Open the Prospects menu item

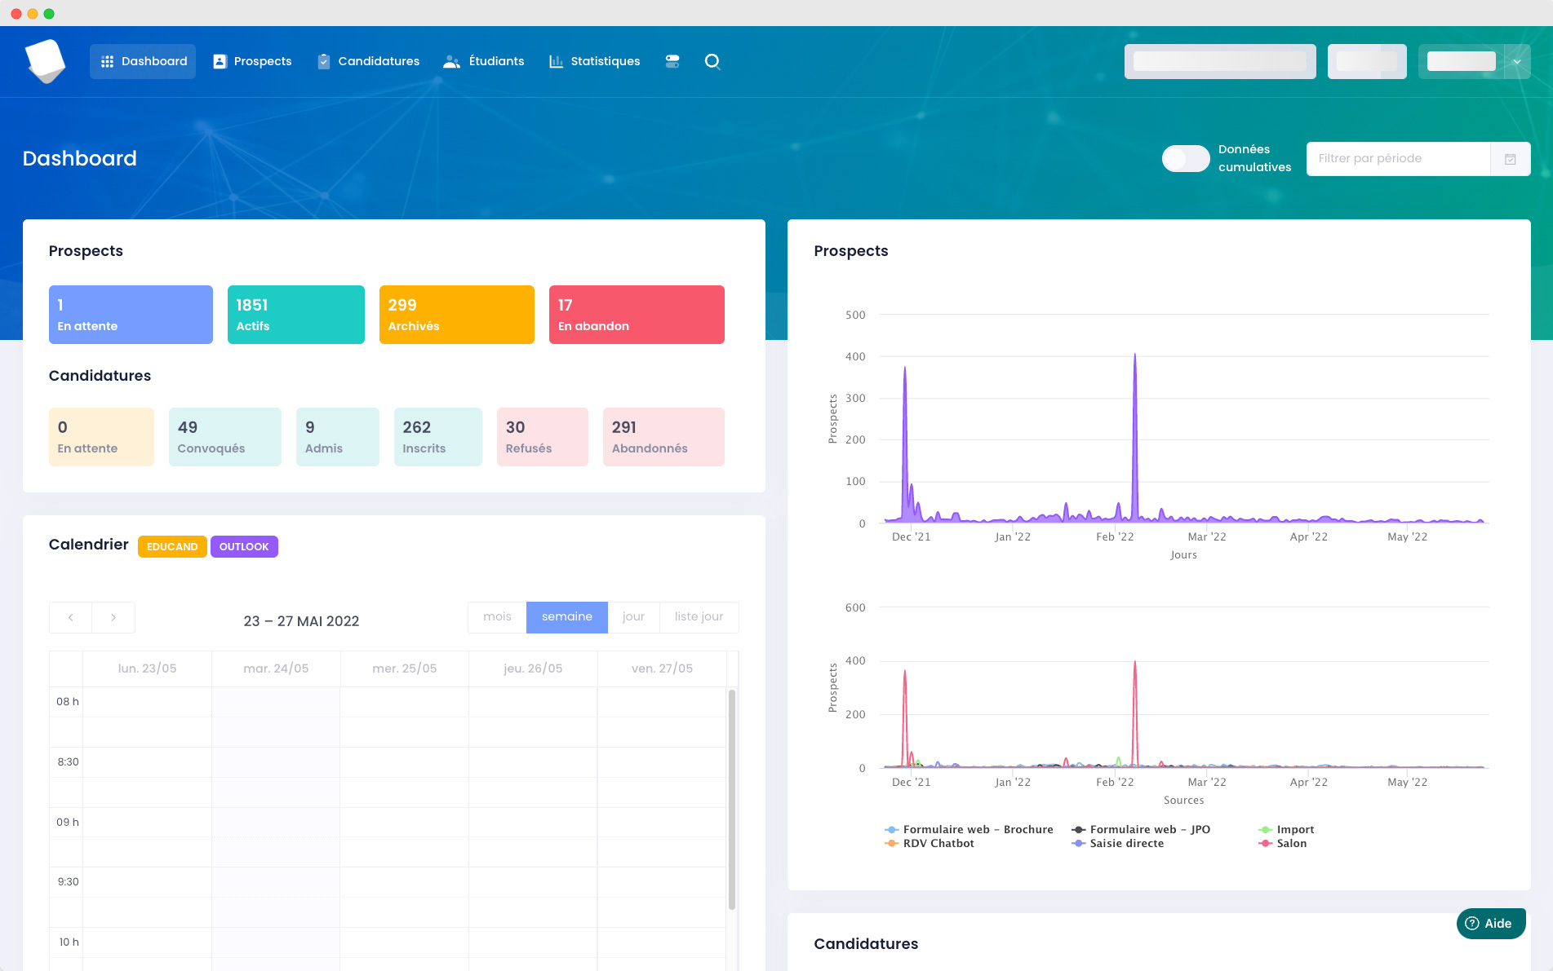pos(252,62)
